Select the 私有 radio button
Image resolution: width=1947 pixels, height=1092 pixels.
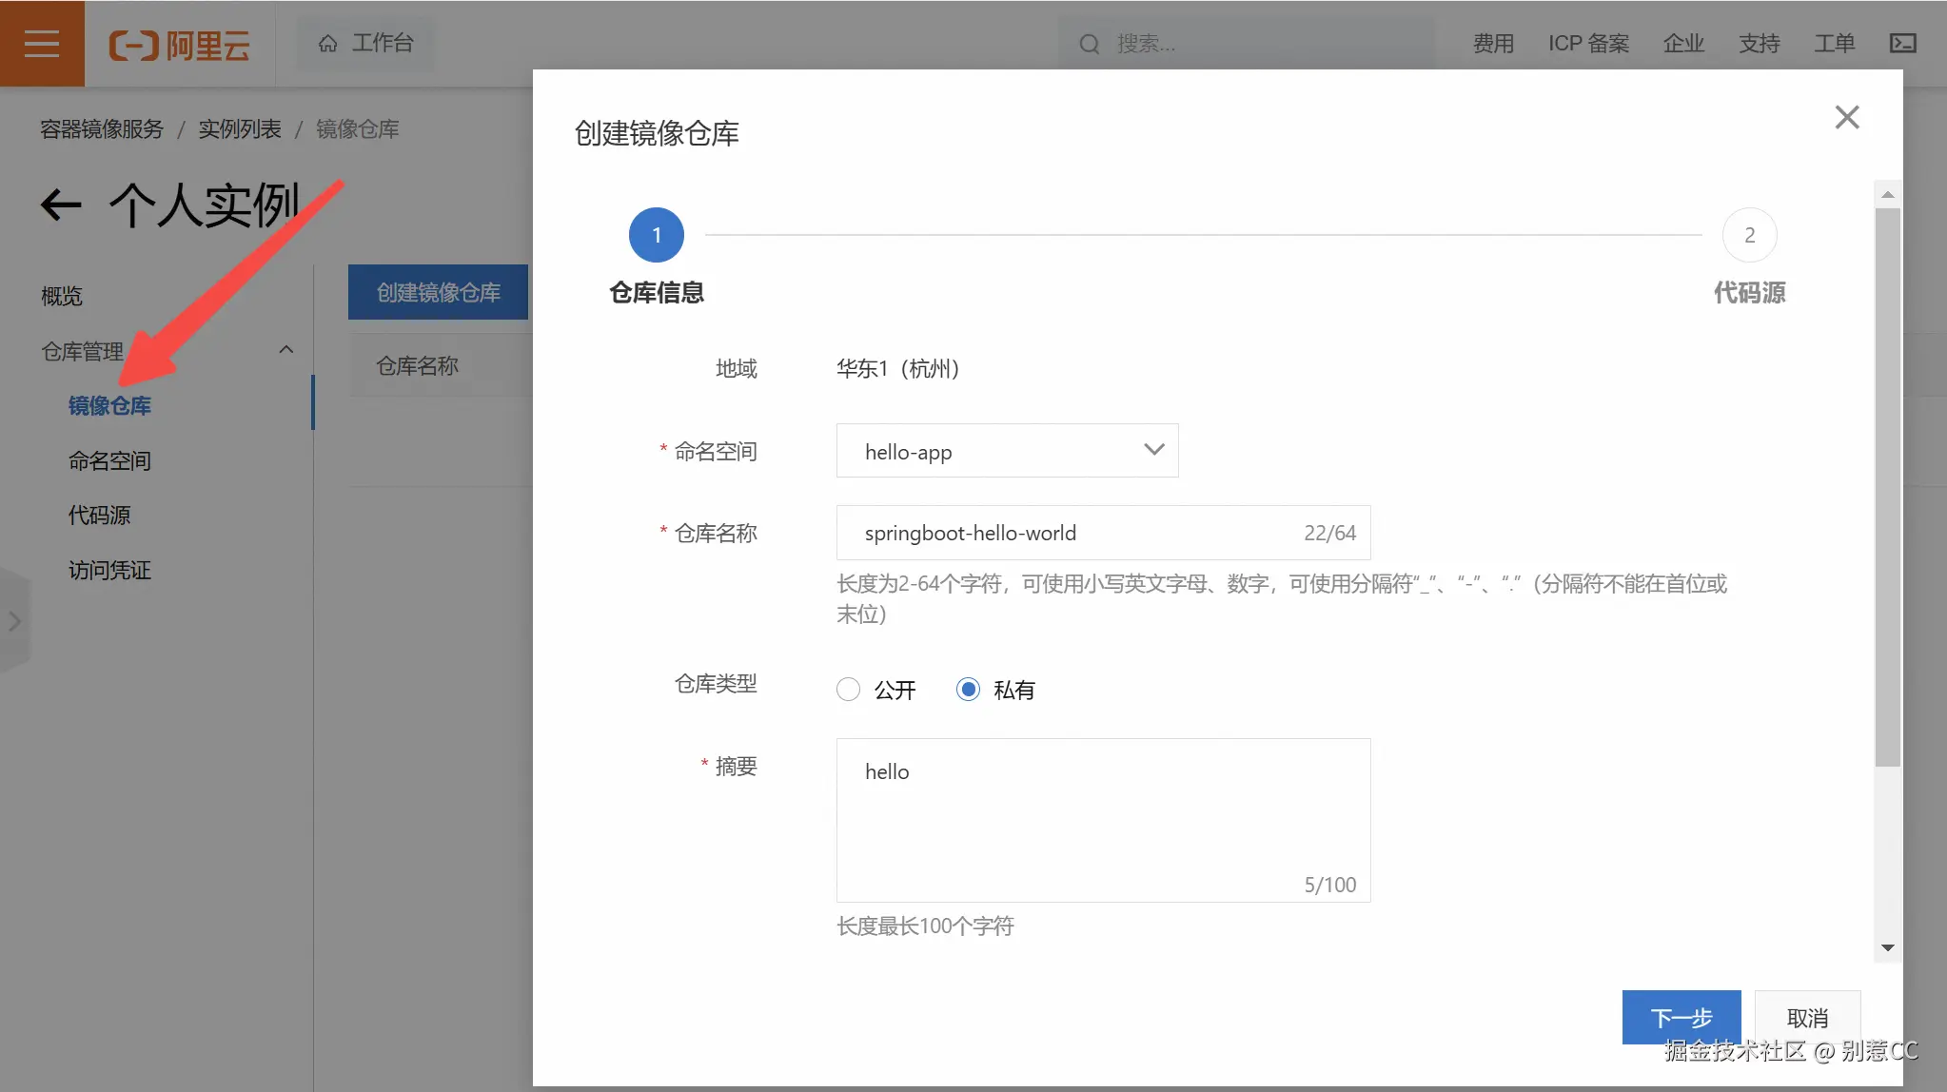coord(968,690)
